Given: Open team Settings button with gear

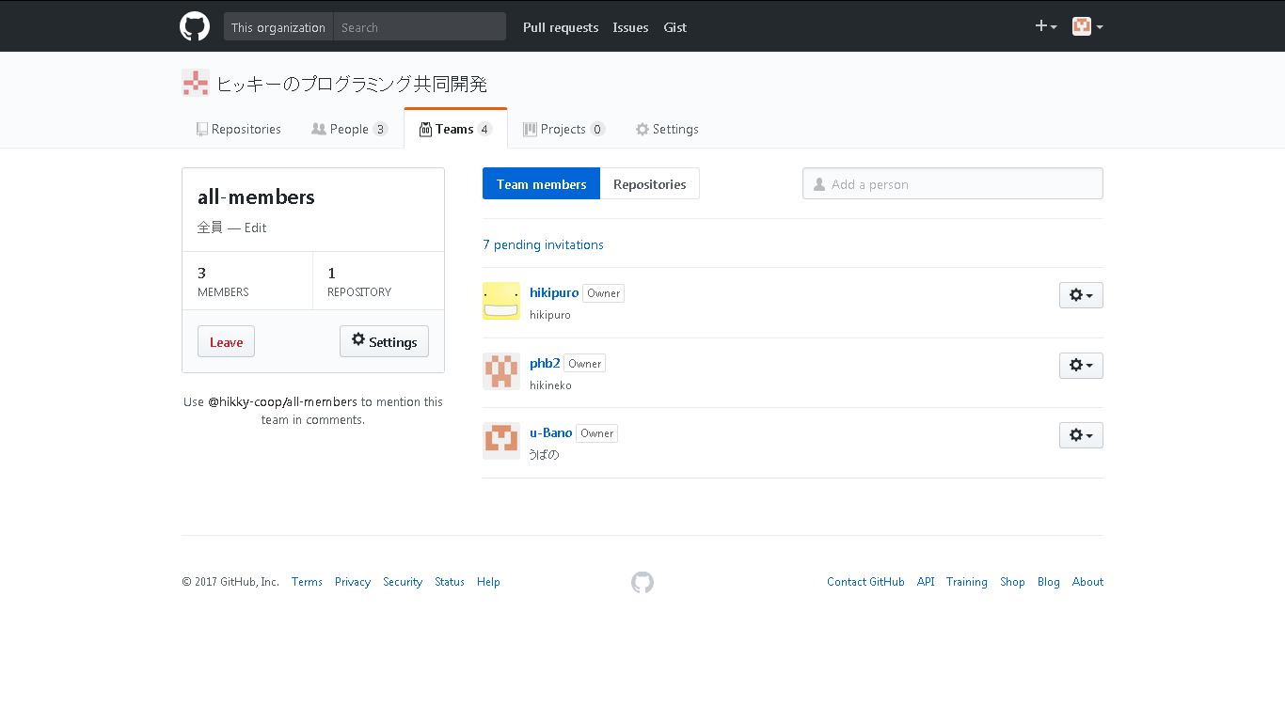Looking at the screenshot, I should [384, 341].
